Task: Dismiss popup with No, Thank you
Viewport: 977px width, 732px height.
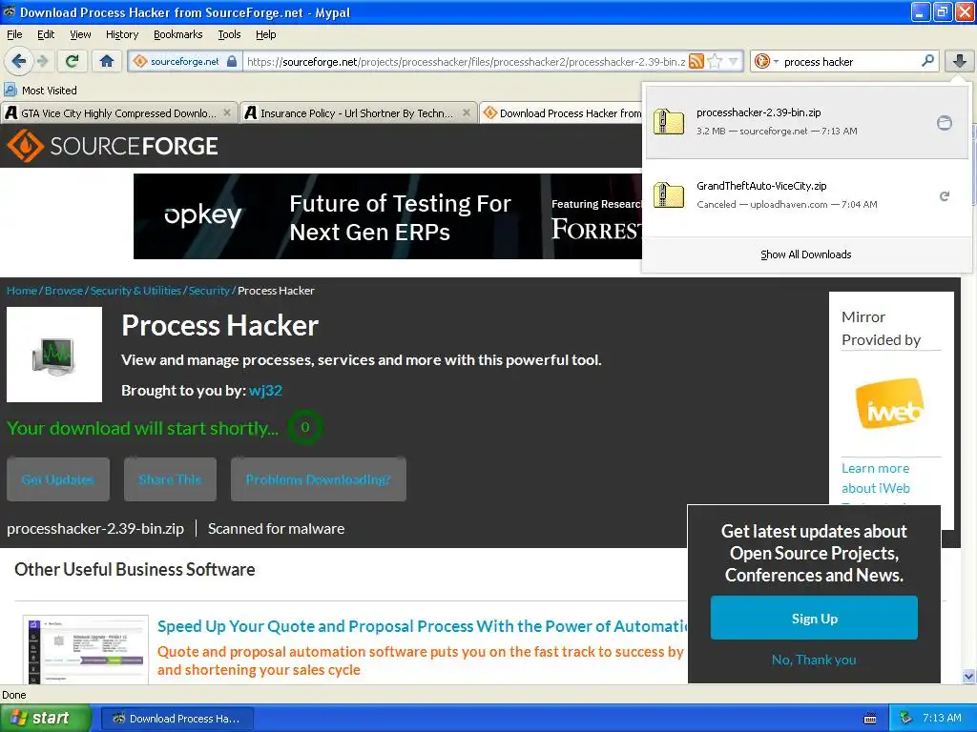Action: (814, 660)
